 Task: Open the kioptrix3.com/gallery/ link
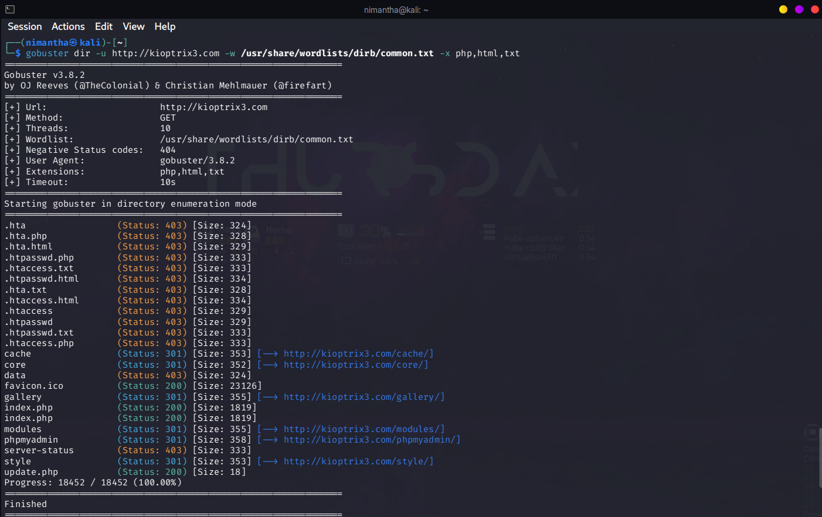pyautogui.click(x=364, y=397)
